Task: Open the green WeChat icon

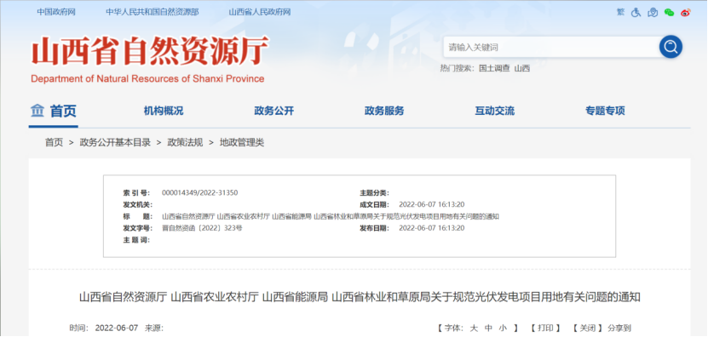Action: click(x=669, y=12)
